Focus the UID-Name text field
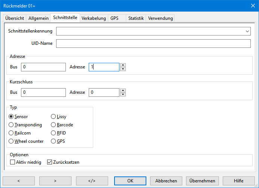 pos(153,44)
